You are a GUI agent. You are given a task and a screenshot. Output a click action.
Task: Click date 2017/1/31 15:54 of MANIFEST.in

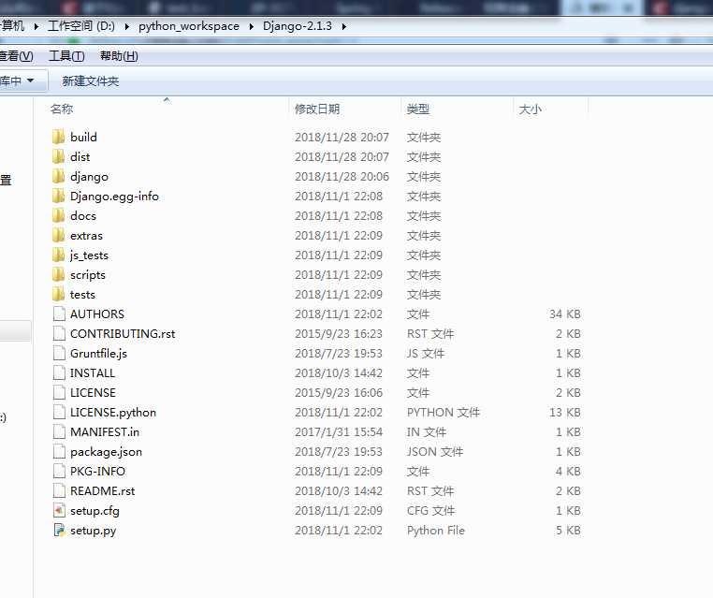[339, 432]
